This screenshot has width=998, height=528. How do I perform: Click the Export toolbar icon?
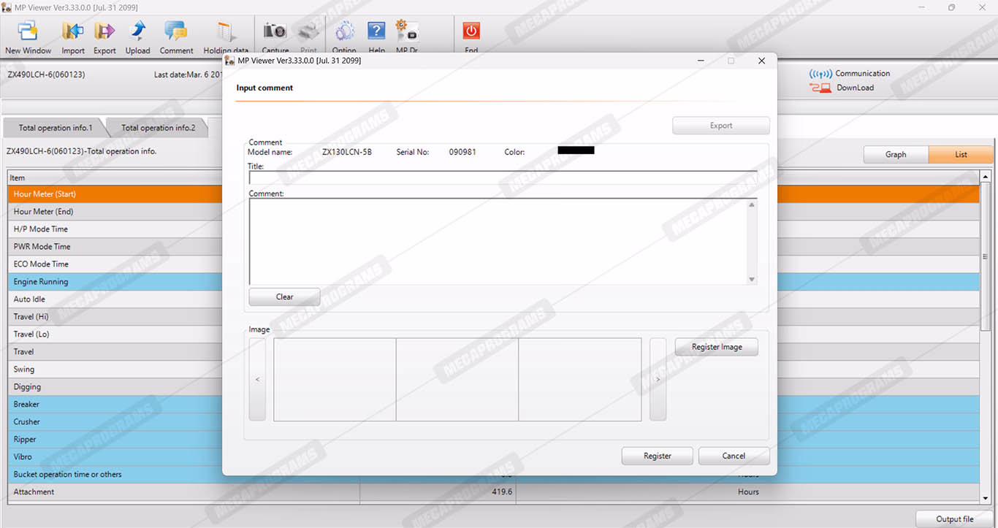click(104, 32)
